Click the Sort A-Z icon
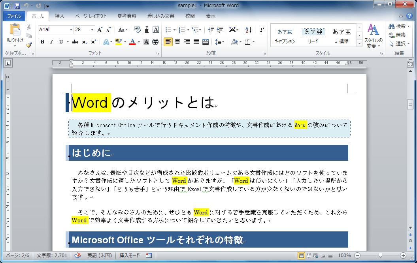 [248, 30]
